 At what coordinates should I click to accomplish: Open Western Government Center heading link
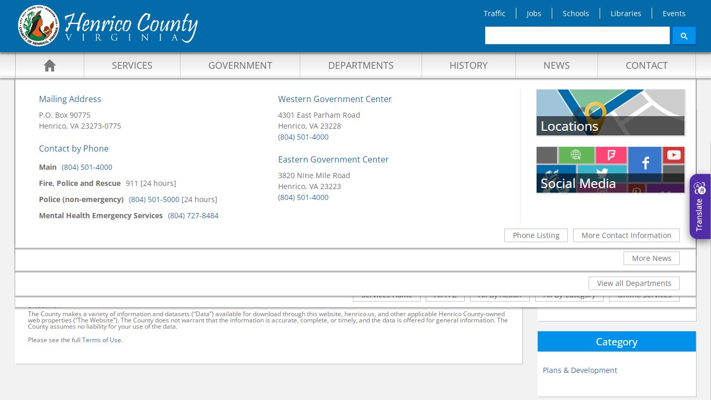(x=335, y=99)
